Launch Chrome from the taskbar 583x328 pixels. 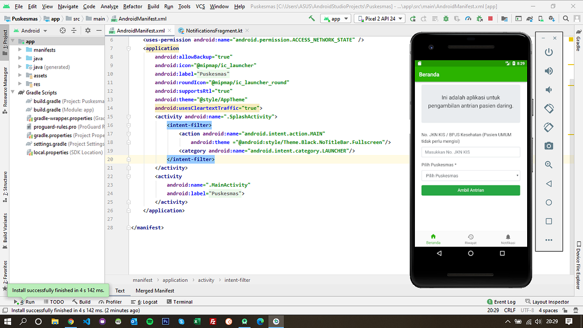70,321
